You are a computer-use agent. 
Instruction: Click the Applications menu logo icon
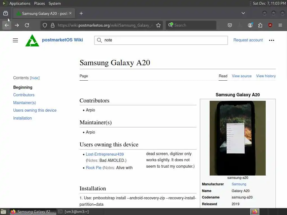click(5, 3)
